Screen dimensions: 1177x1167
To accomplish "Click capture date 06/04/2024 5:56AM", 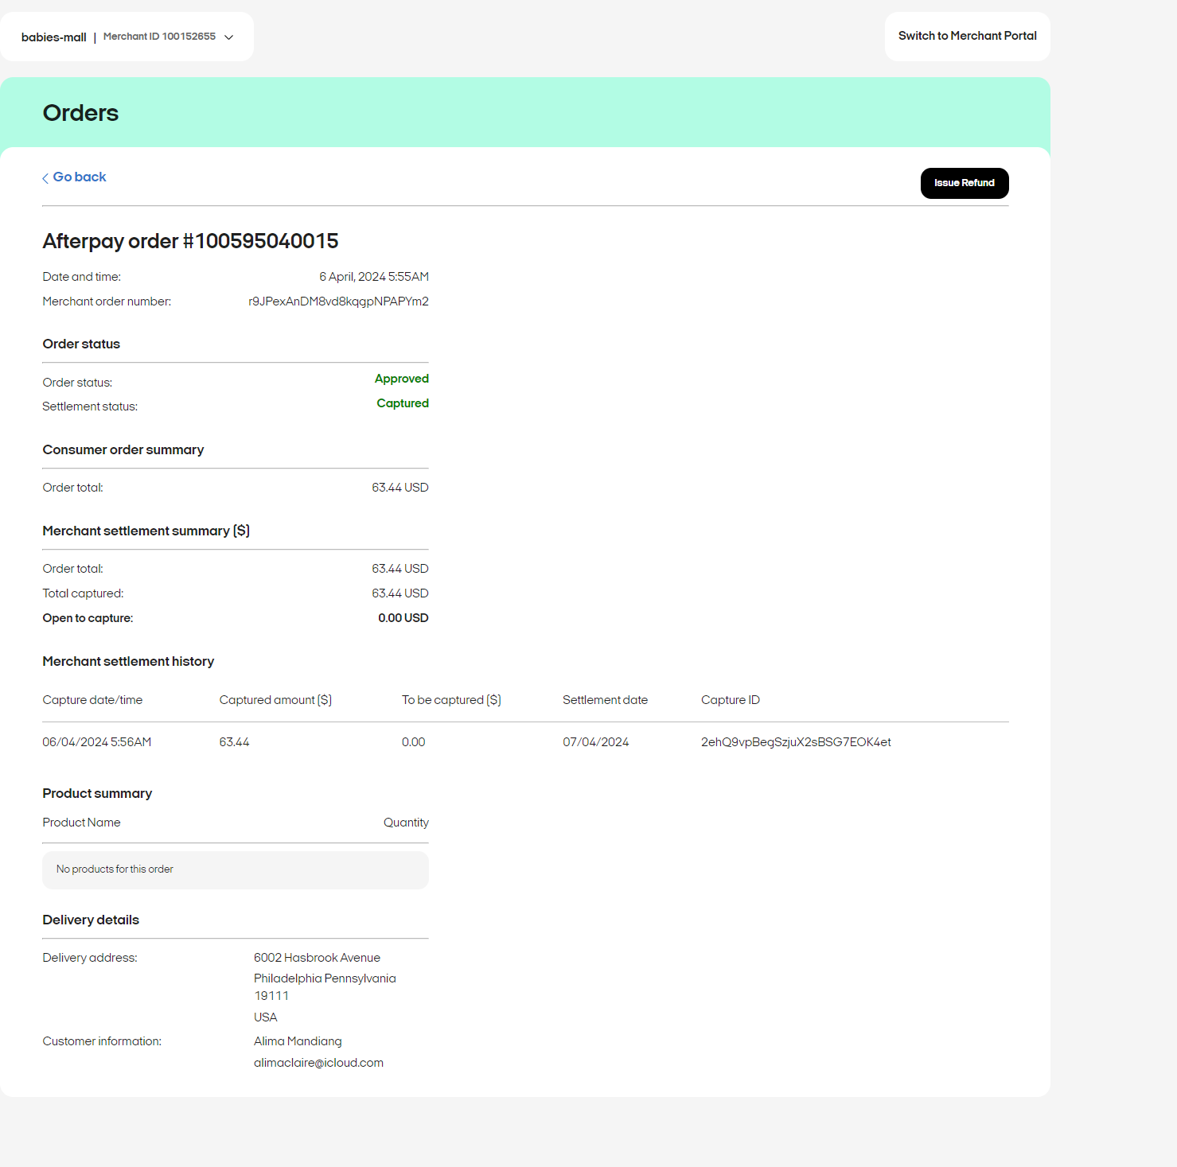I will (97, 742).
